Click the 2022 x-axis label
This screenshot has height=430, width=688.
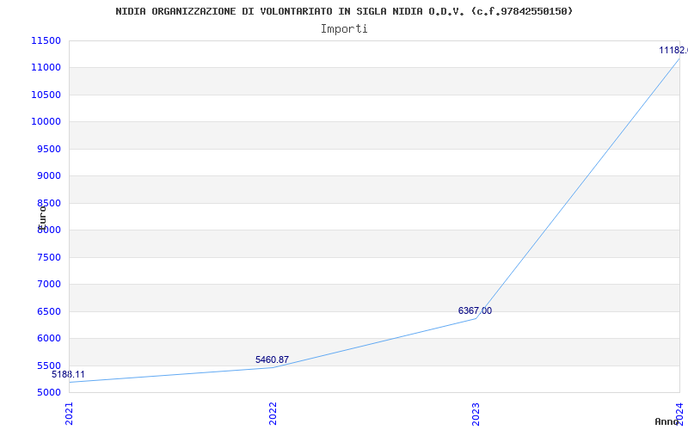point(273,414)
